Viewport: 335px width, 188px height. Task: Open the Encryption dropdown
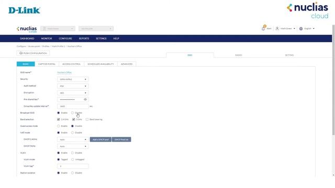[73, 93]
